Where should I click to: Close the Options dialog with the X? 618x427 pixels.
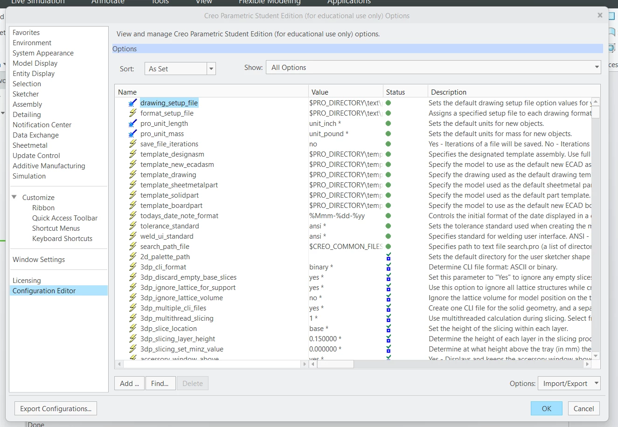coord(600,15)
